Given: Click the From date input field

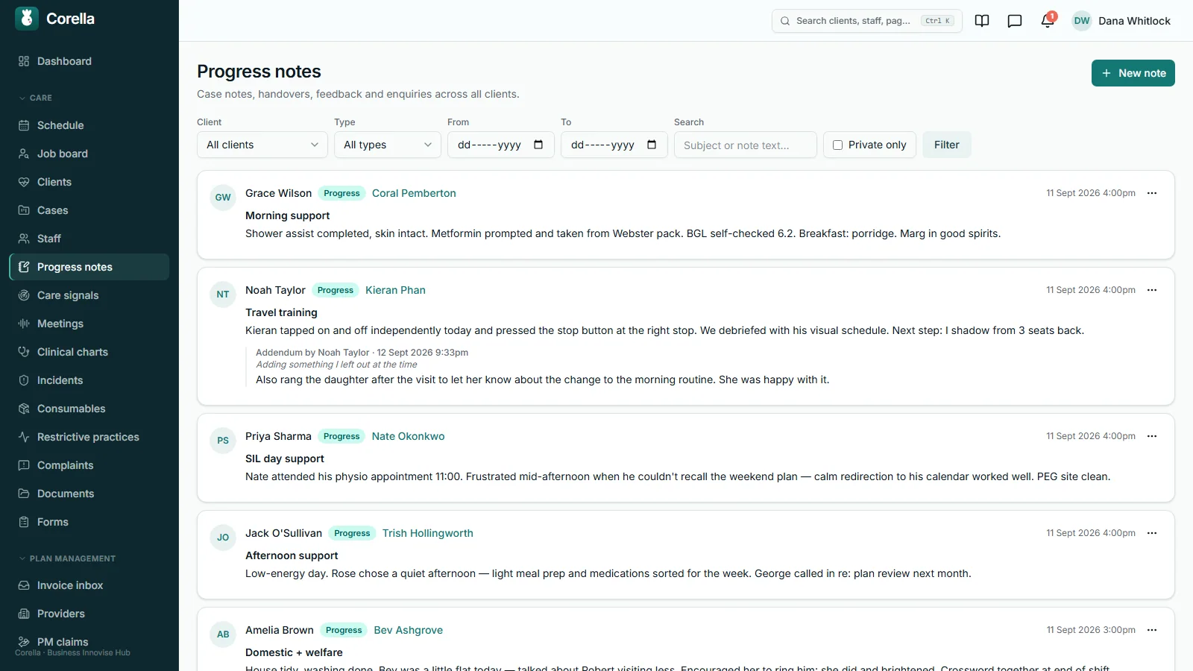Looking at the screenshot, I should point(501,145).
